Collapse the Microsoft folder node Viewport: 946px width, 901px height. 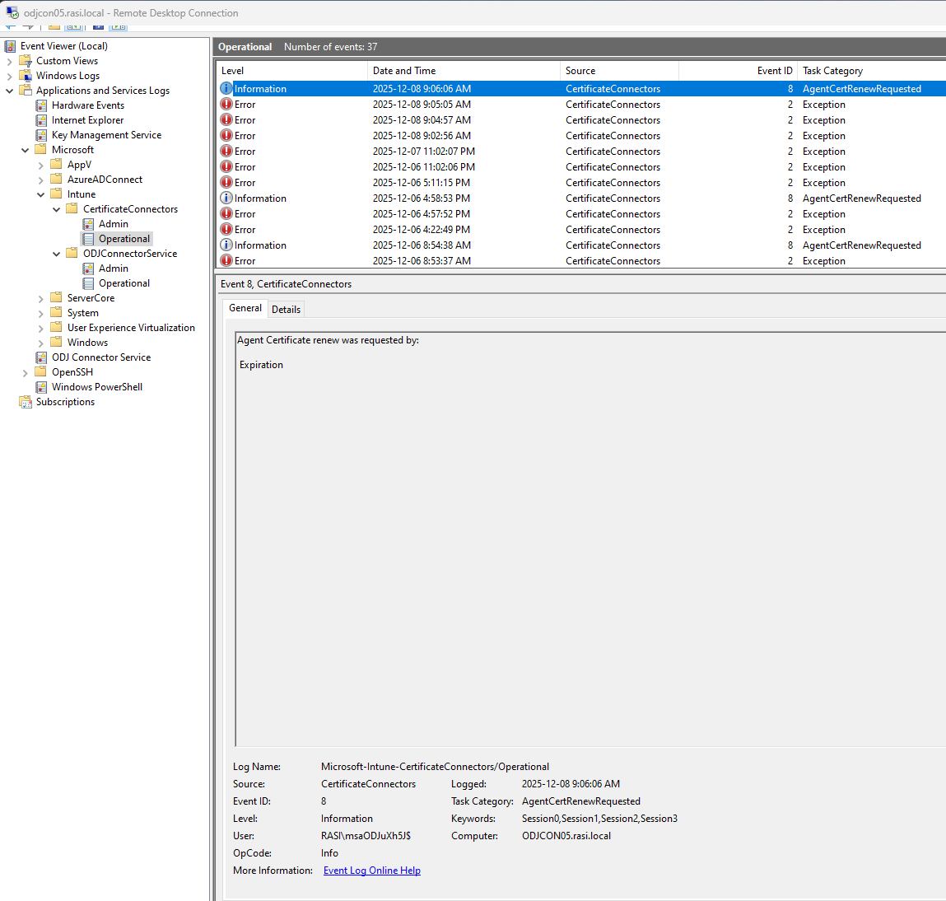26,150
